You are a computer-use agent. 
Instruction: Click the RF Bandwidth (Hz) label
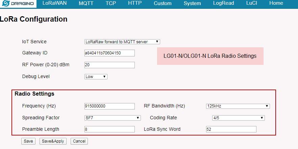[165, 106]
